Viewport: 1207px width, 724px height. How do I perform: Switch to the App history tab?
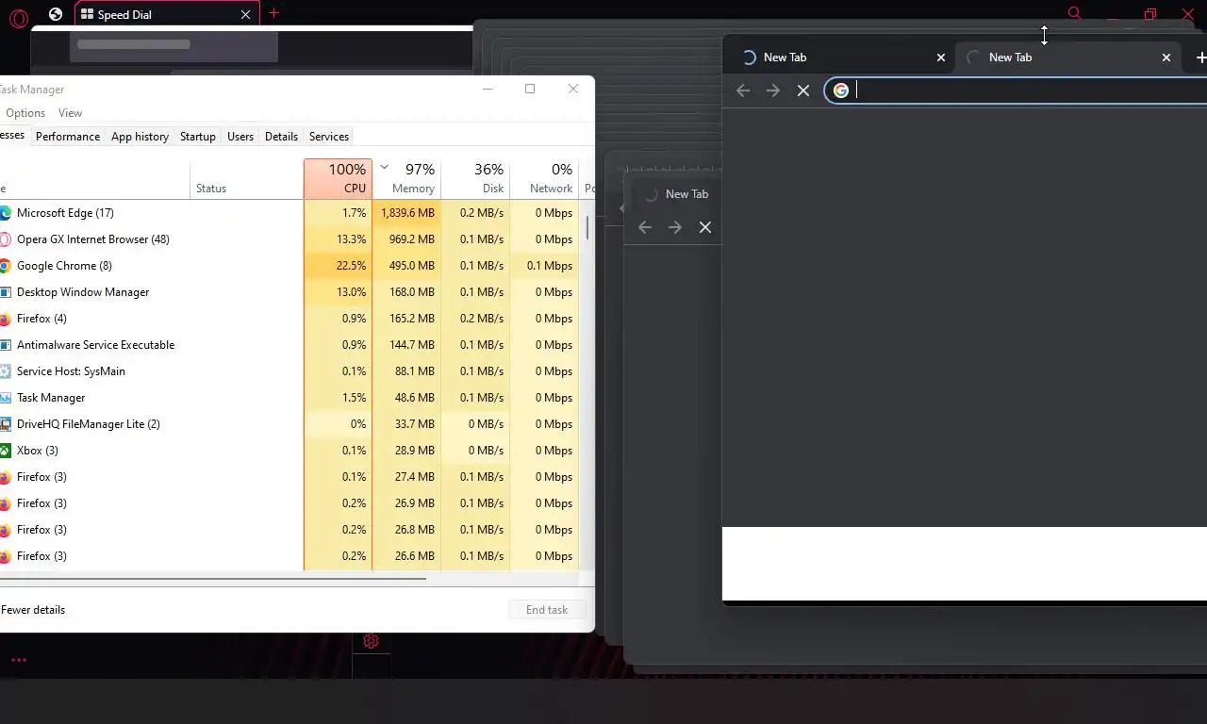(140, 137)
